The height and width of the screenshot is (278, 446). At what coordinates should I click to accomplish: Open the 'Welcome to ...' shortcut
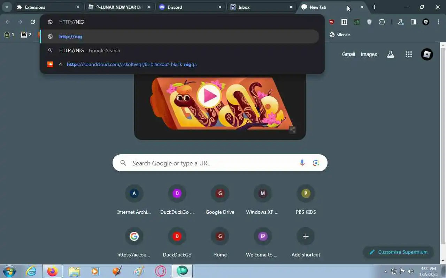(263, 243)
